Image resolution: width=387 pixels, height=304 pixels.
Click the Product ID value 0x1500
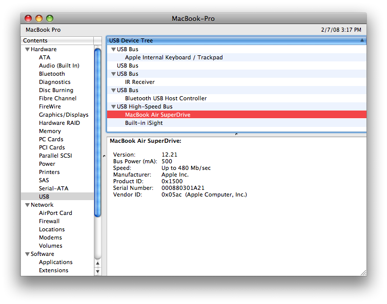click(x=172, y=181)
